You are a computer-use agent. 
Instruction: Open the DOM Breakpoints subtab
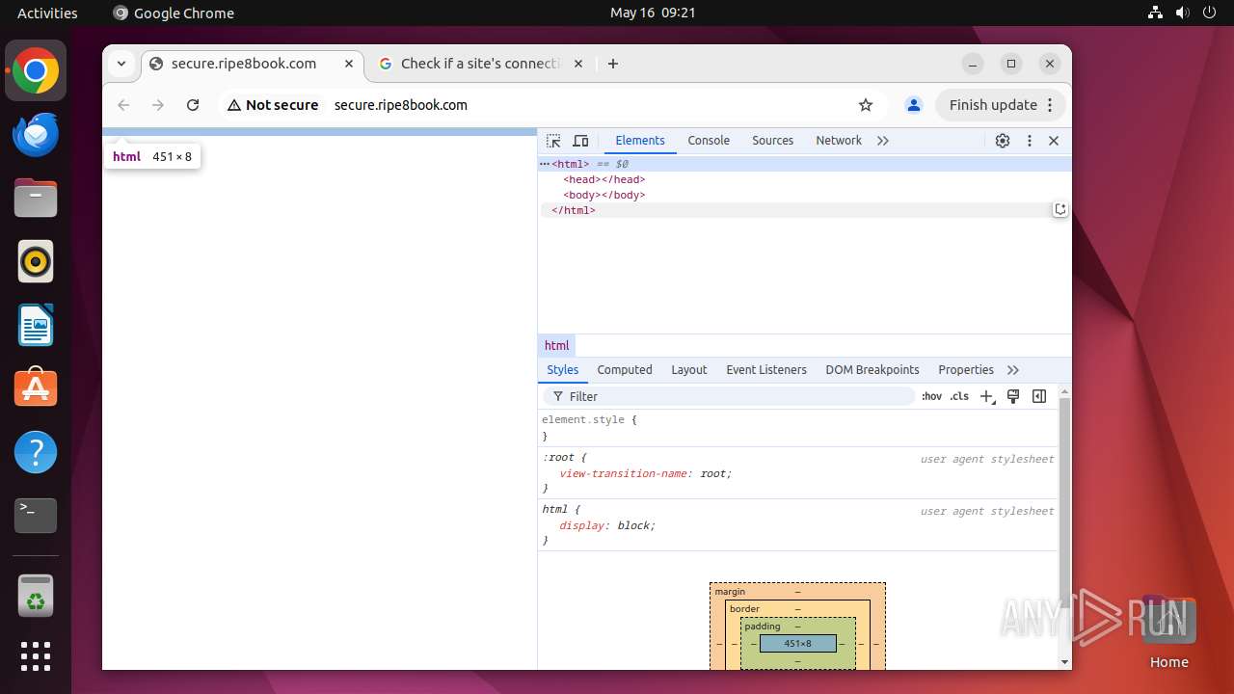coord(872,370)
